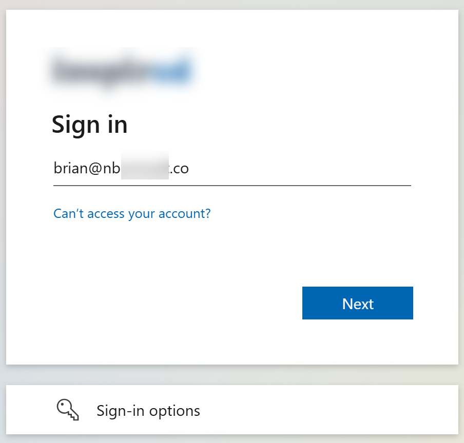Click the end of the entered email address
464x443 pixels.
(x=189, y=169)
